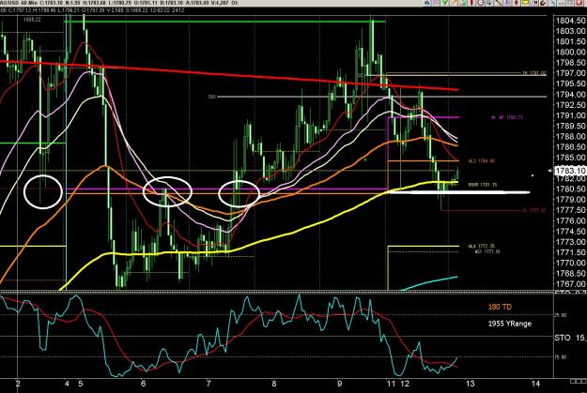Click the 1791.00 price axis label
This screenshot has width=587, height=393.
click(570, 115)
